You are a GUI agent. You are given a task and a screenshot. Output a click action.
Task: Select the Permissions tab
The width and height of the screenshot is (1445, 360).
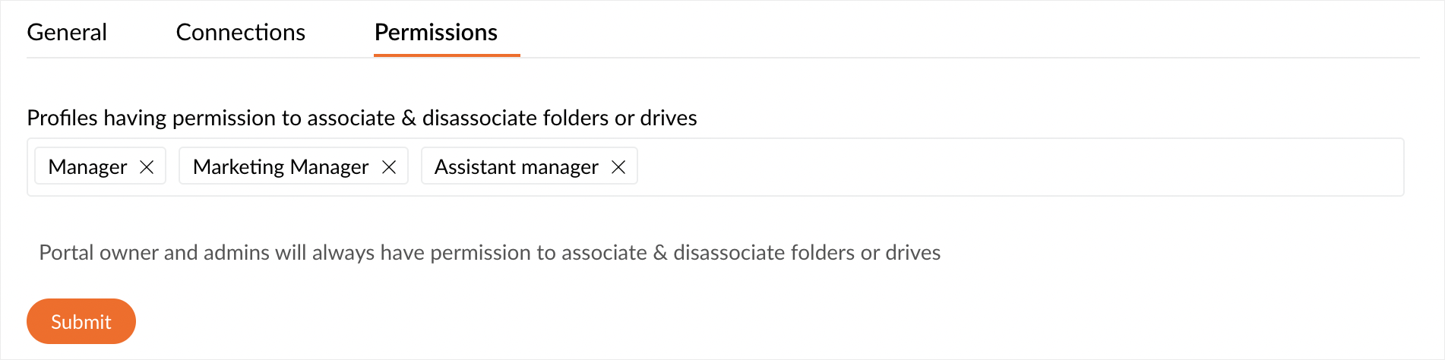[436, 33]
